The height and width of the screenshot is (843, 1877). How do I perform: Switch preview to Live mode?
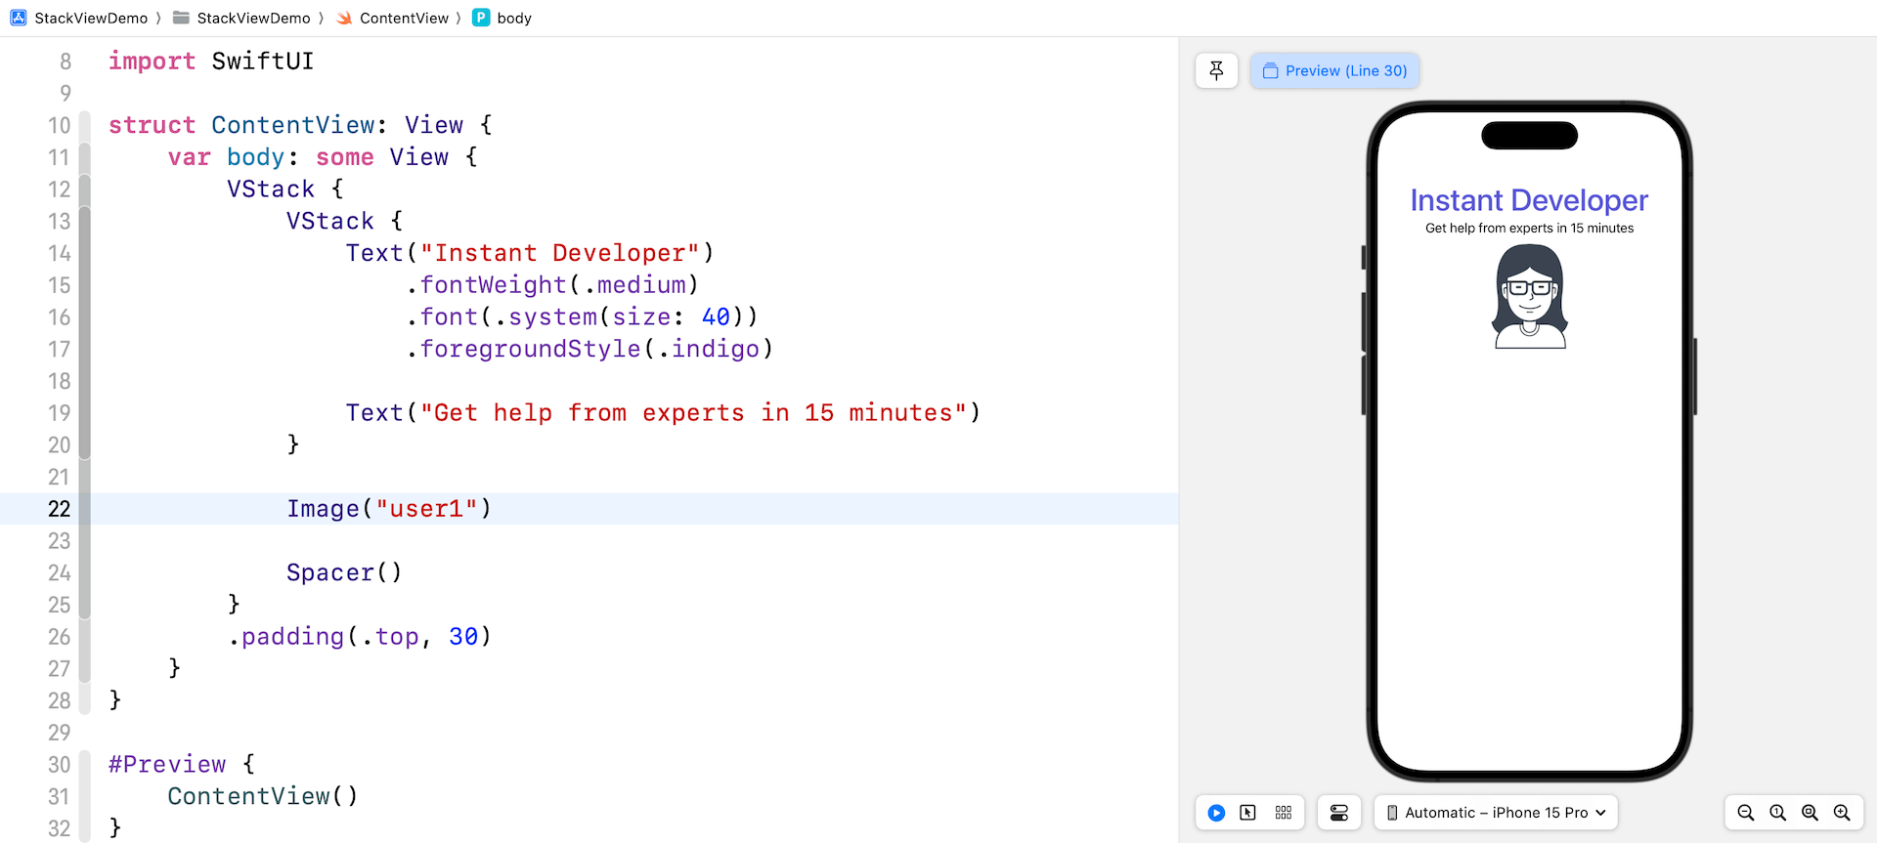pyautogui.click(x=1216, y=813)
